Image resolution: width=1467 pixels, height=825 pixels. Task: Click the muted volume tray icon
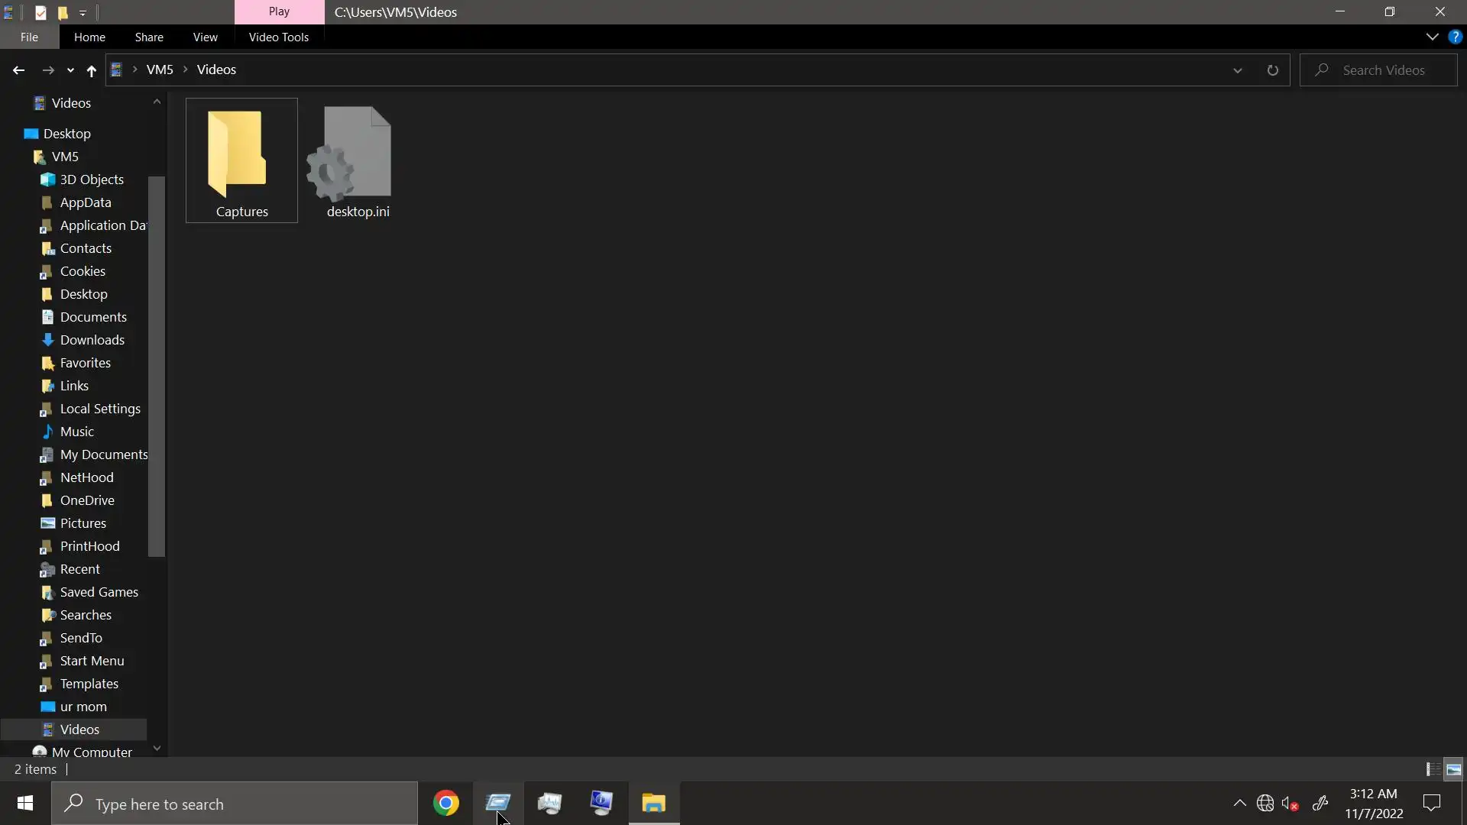1290,804
